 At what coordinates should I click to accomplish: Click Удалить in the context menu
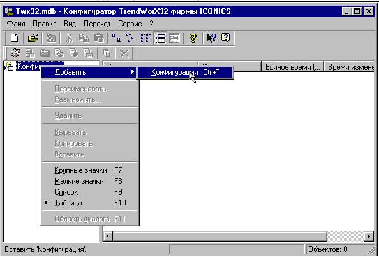pos(89,115)
